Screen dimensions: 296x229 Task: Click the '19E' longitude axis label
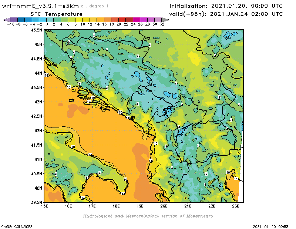pos(140,206)
